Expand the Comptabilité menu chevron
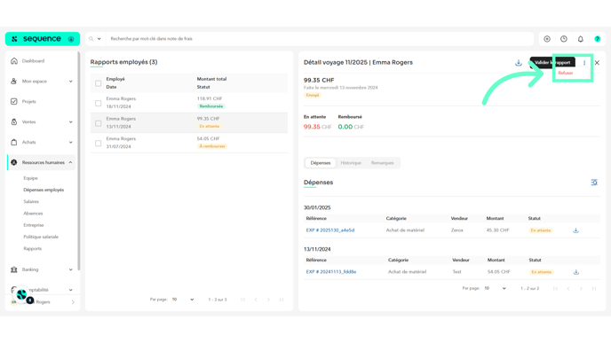The image size is (611, 343). 70,290
